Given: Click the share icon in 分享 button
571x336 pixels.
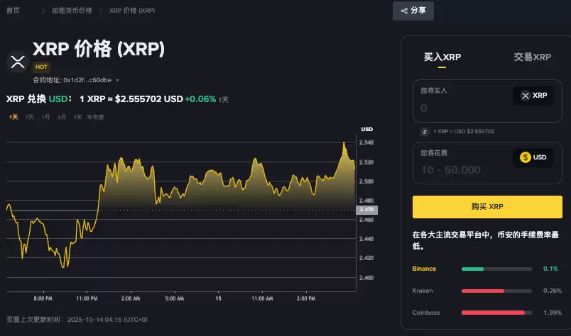Looking at the screenshot, I should pos(404,11).
